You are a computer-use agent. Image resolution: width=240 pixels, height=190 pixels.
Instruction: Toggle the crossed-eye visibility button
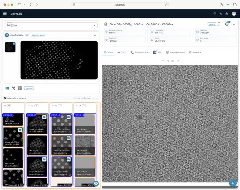[x=96, y=183]
